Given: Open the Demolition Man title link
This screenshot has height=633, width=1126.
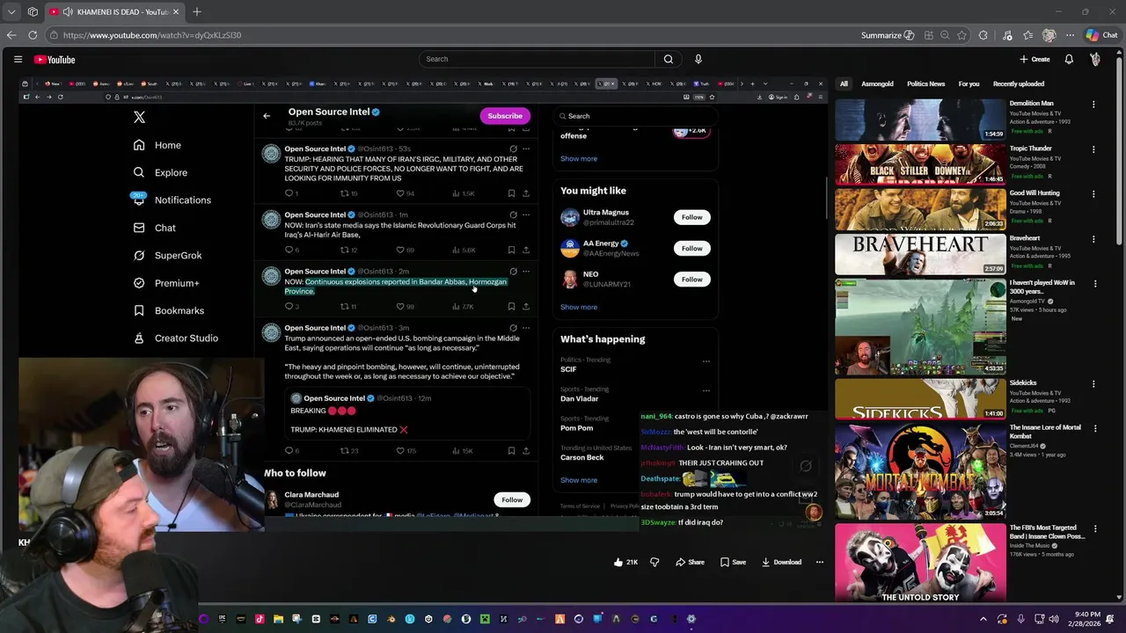Looking at the screenshot, I should (1031, 104).
